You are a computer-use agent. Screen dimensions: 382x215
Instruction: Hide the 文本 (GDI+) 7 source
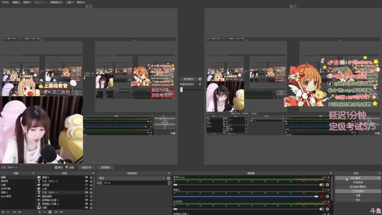point(86,193)
